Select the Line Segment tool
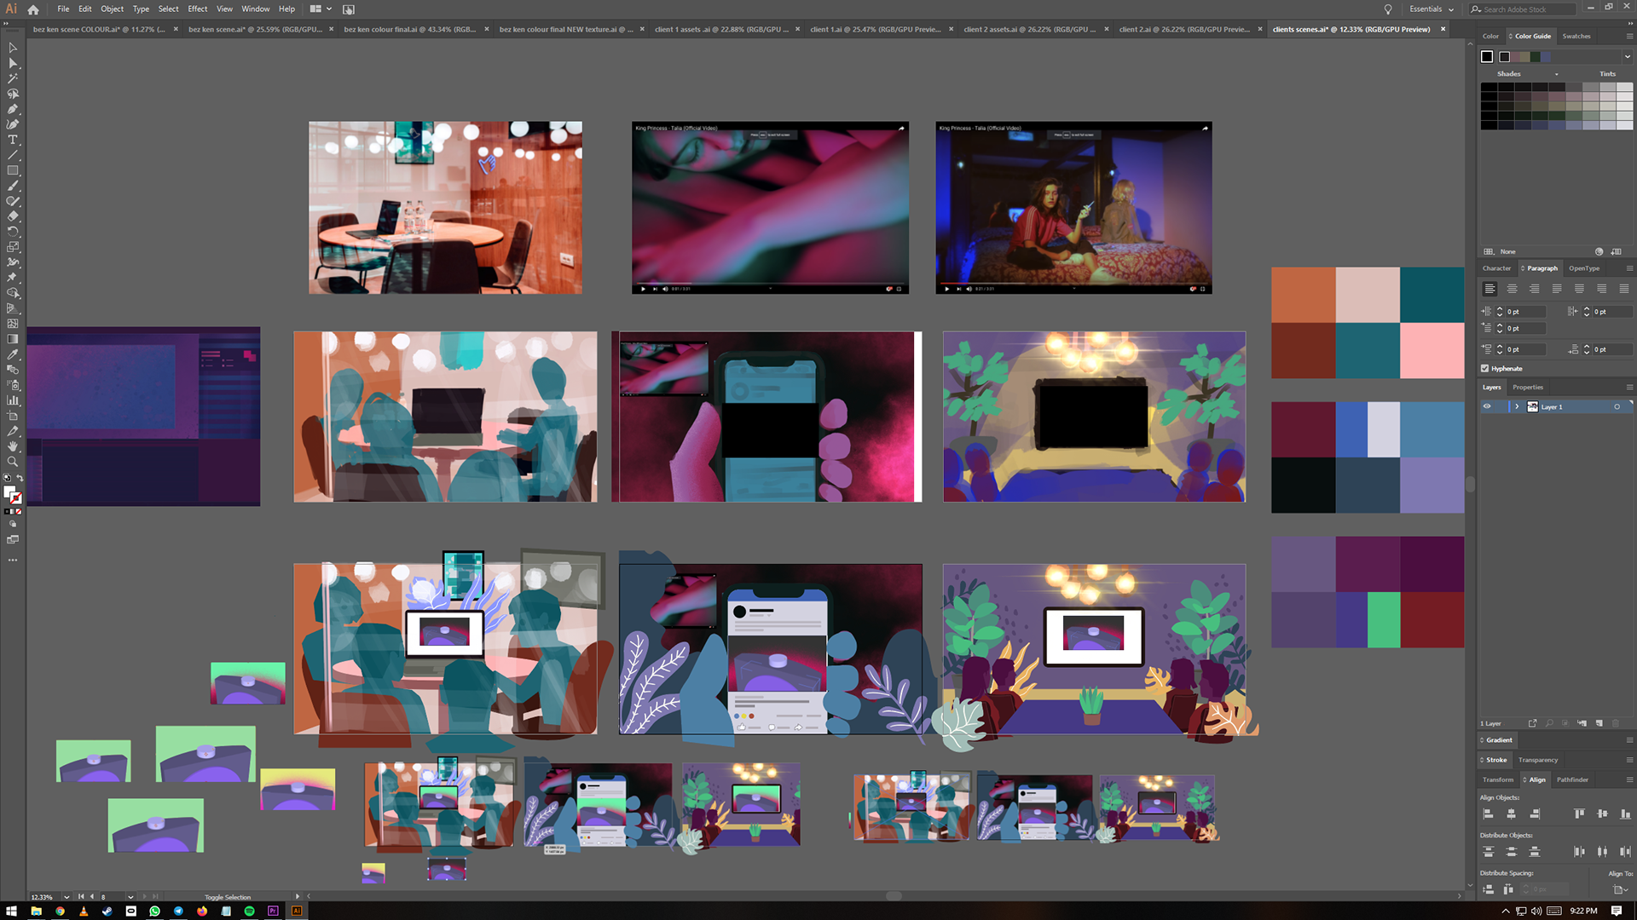The image size is (1637, 920). click(x=13, y=155)
